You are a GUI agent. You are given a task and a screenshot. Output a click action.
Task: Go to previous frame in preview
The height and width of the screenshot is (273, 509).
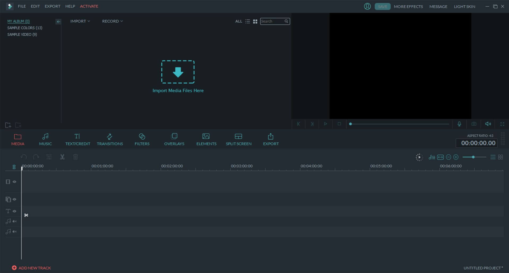click(298, 124)
